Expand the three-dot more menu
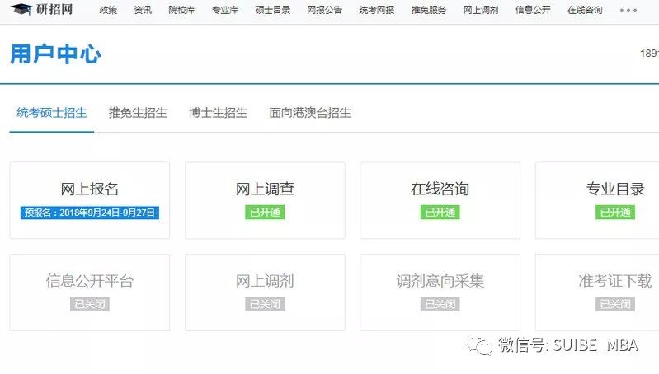 628,10
